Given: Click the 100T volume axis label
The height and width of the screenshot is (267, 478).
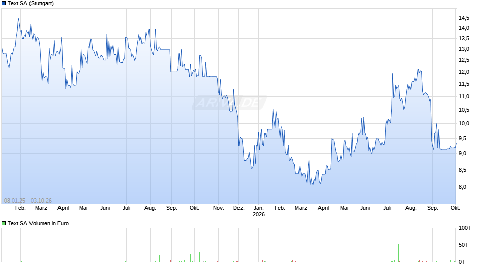Looking at the screenshot, I should click(x=465, y=228).
